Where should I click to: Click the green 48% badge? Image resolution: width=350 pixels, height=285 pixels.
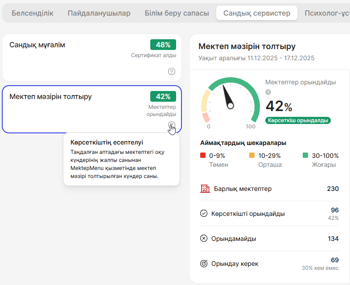click(x=163, y=45)
